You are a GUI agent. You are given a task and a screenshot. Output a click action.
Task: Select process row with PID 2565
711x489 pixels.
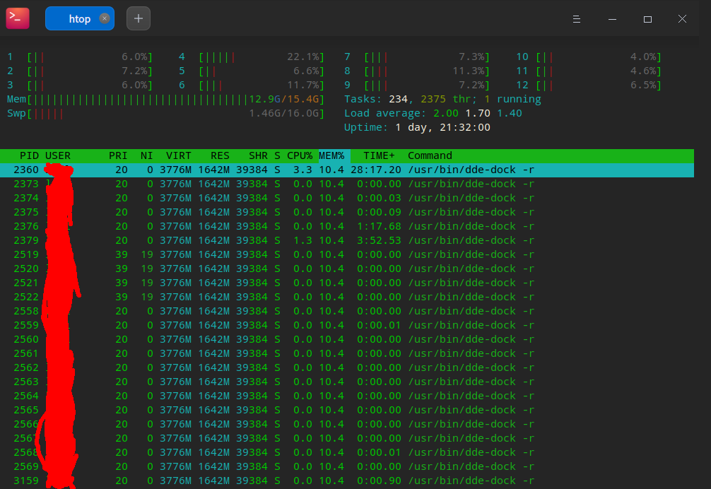point(347,410)
